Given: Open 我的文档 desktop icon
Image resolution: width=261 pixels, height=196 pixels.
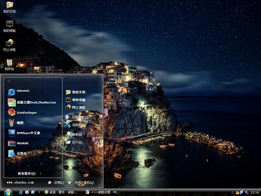Looking at the screenshot, I should [x=9, y=6].
